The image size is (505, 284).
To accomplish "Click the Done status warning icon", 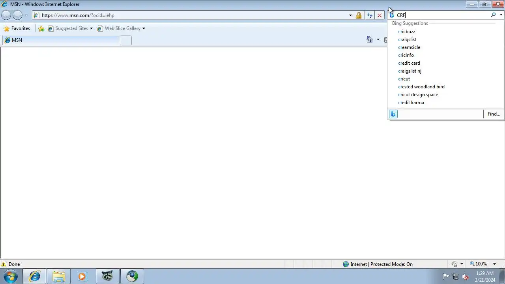I will [x=4, y=264].
